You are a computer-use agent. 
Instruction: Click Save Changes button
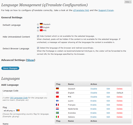(10, 68)
